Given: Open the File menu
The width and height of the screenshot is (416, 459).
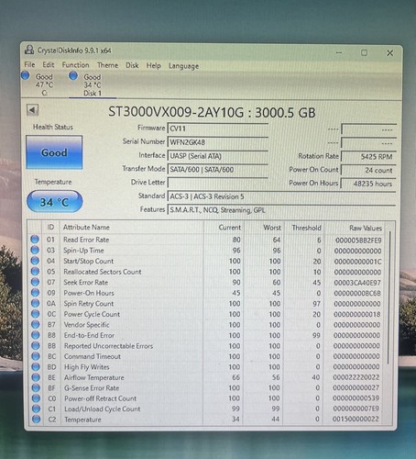Looking at the screenshot, I should point(29,64).
